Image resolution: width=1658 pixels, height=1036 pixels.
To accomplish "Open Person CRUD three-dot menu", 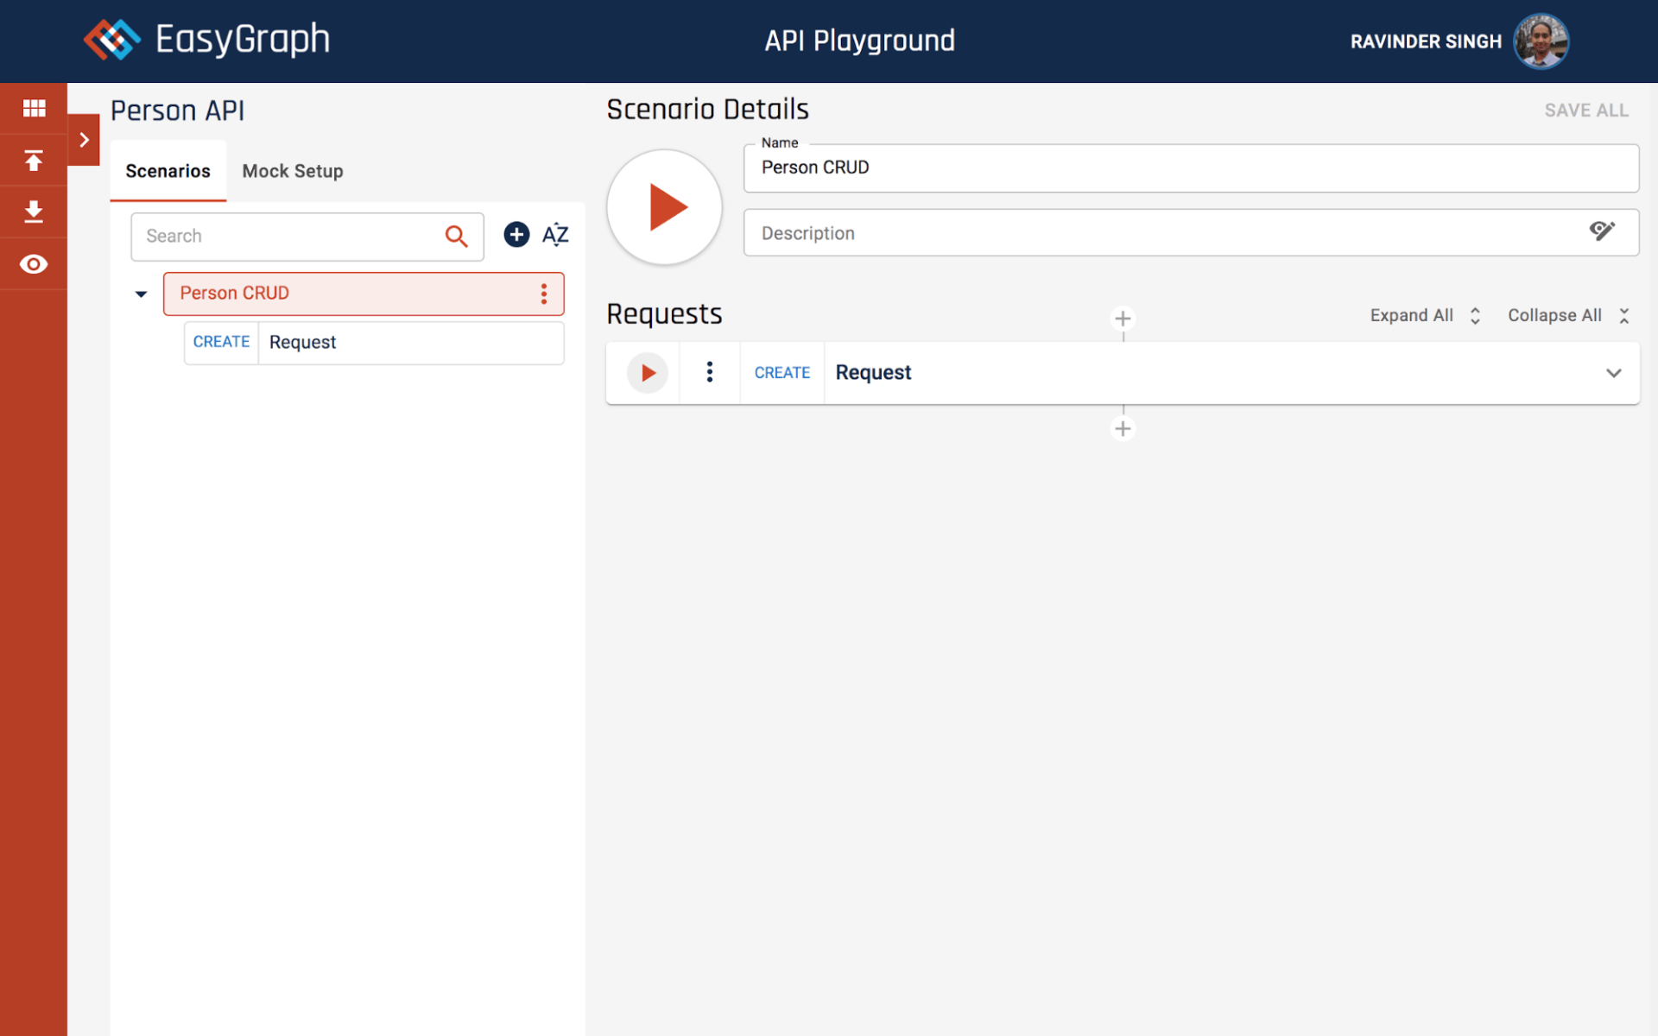I will click(x=544, y=294).
